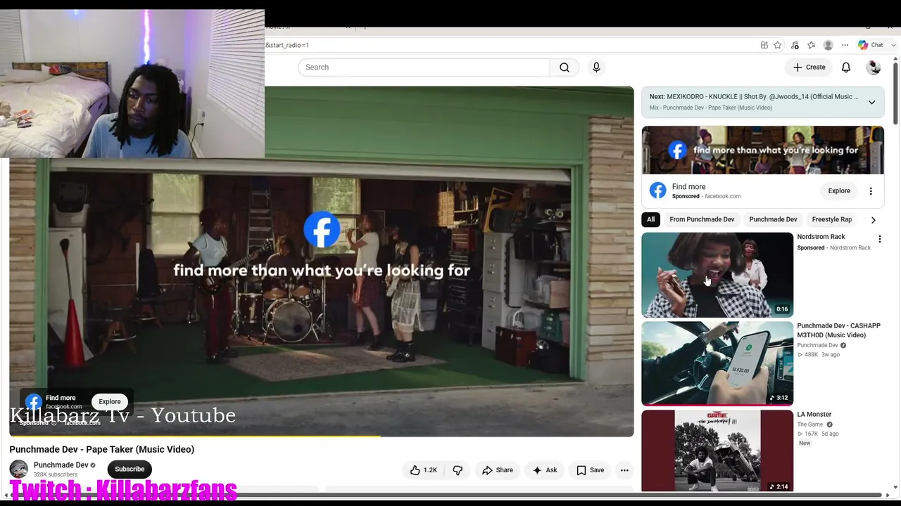Start voice search with the microphone icon
The image size is (901, 506).
596,67
